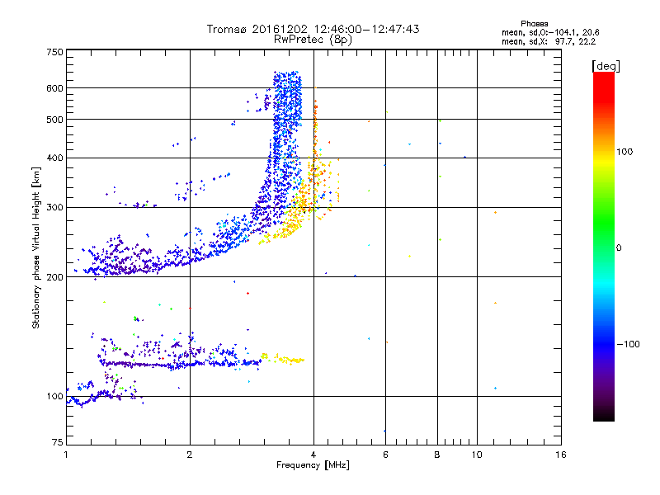Click the plot title 'Tromsø 20161202 12:46:00-12:47:43'
The height and width of the screenshot is (495, 660).
click(x=313, y=29)
